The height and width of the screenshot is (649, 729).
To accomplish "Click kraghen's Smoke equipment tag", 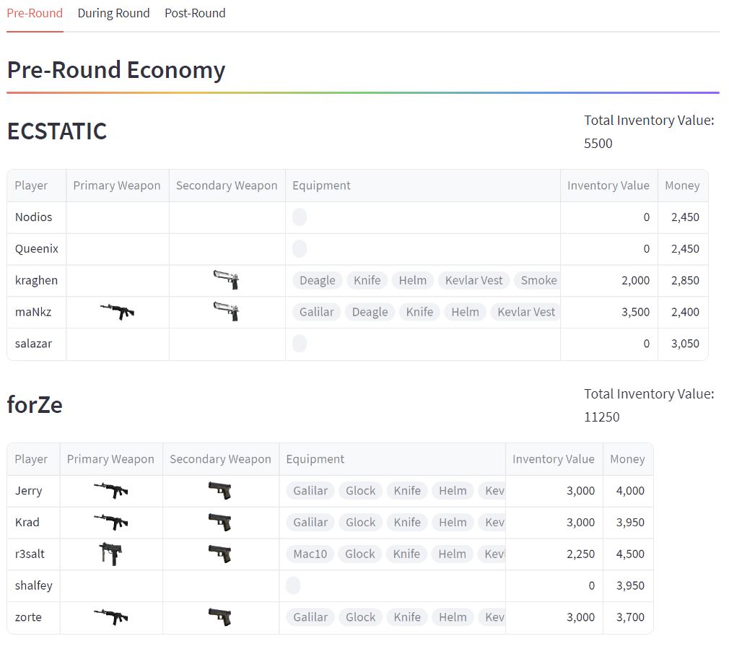I will point(538,280).
